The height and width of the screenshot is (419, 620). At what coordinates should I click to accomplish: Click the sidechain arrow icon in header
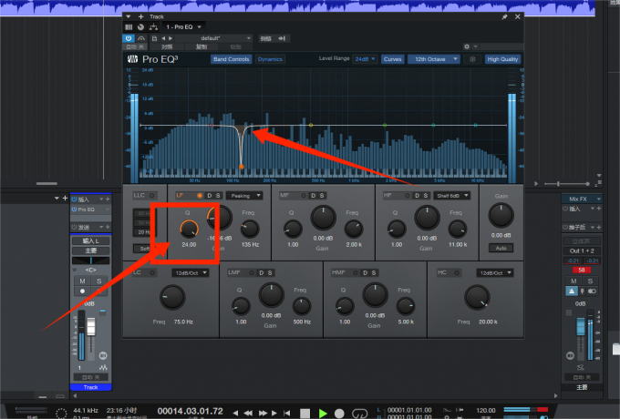click(x=282, y=38)
